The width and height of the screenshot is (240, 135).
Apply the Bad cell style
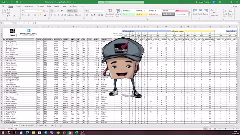(x=181, y=11)
